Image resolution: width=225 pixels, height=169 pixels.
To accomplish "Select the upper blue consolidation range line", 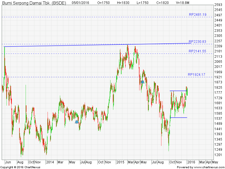I will (x=178, y=91).
